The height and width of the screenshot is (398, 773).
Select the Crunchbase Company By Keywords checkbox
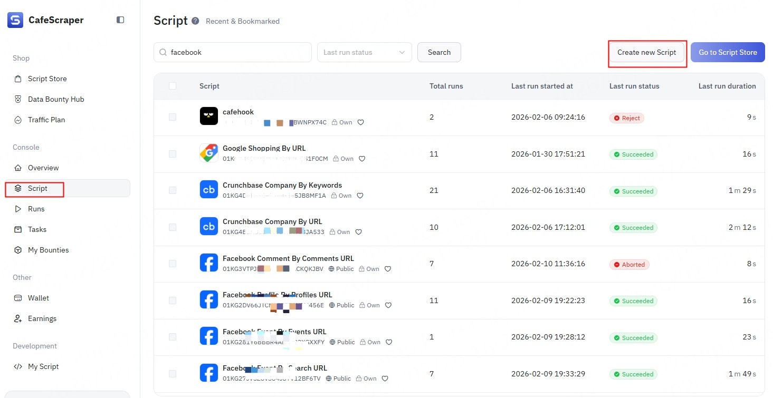pos(173,190)
